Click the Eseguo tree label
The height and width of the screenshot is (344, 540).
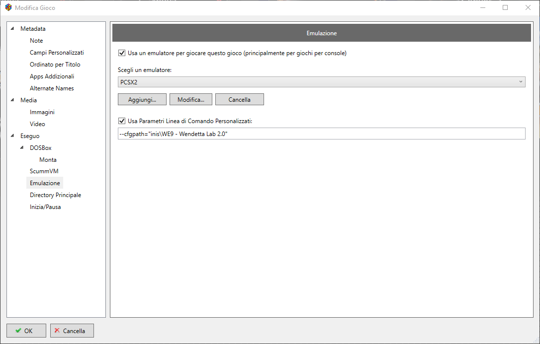pyautogui.click(x=30, y=136)
